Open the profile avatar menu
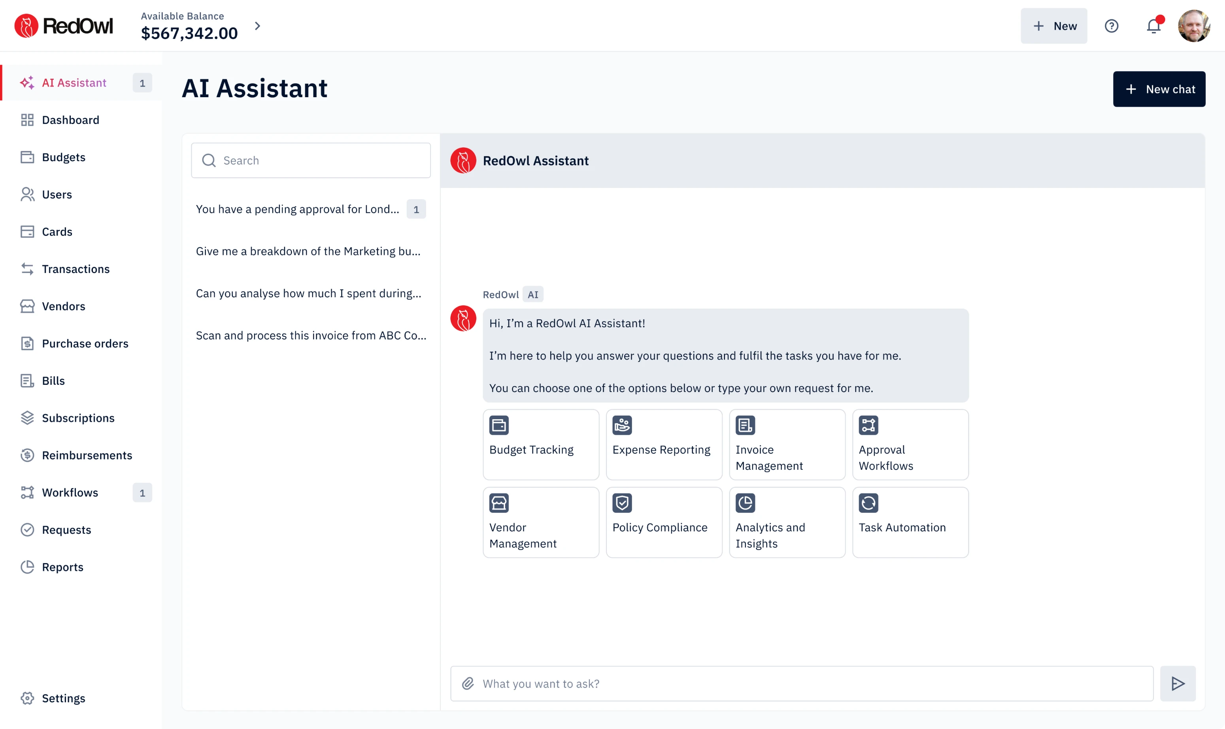 1195,26
